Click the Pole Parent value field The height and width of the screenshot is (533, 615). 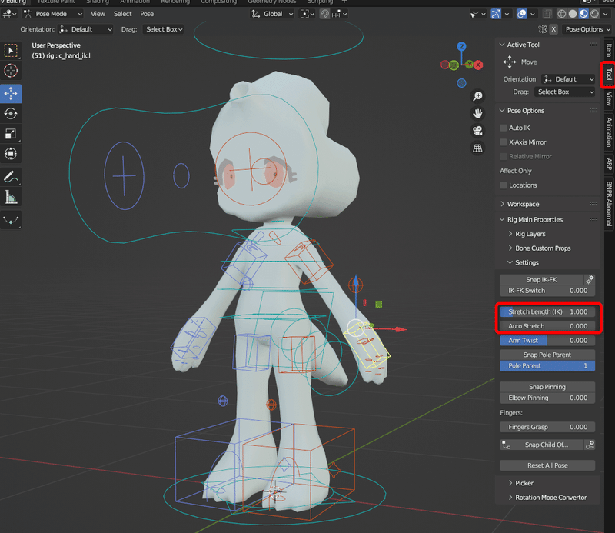pos(547,366)
